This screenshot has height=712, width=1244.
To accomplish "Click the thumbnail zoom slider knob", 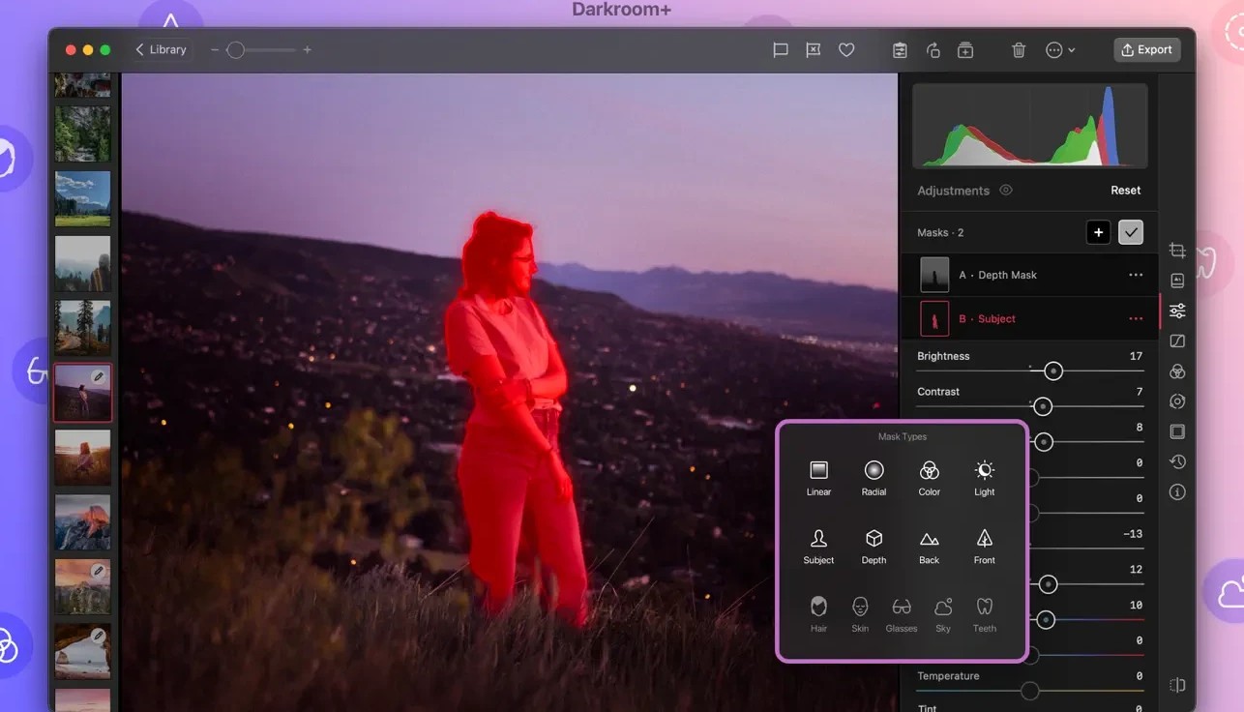I will click(235, 50).
